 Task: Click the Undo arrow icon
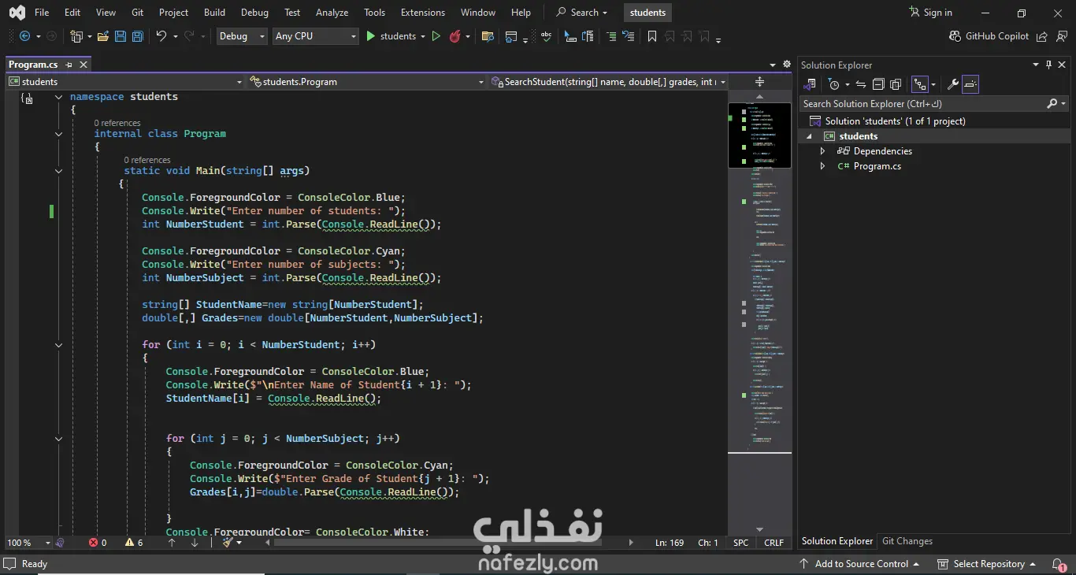161,36
